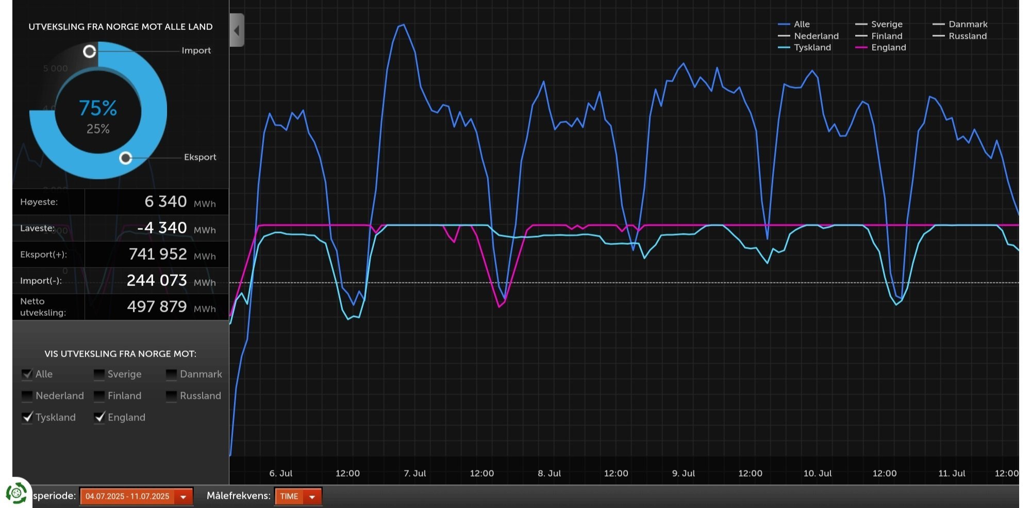Enable the Danmark checkbox
Screen dimensions: 1031x508
(x=171, y=374)
